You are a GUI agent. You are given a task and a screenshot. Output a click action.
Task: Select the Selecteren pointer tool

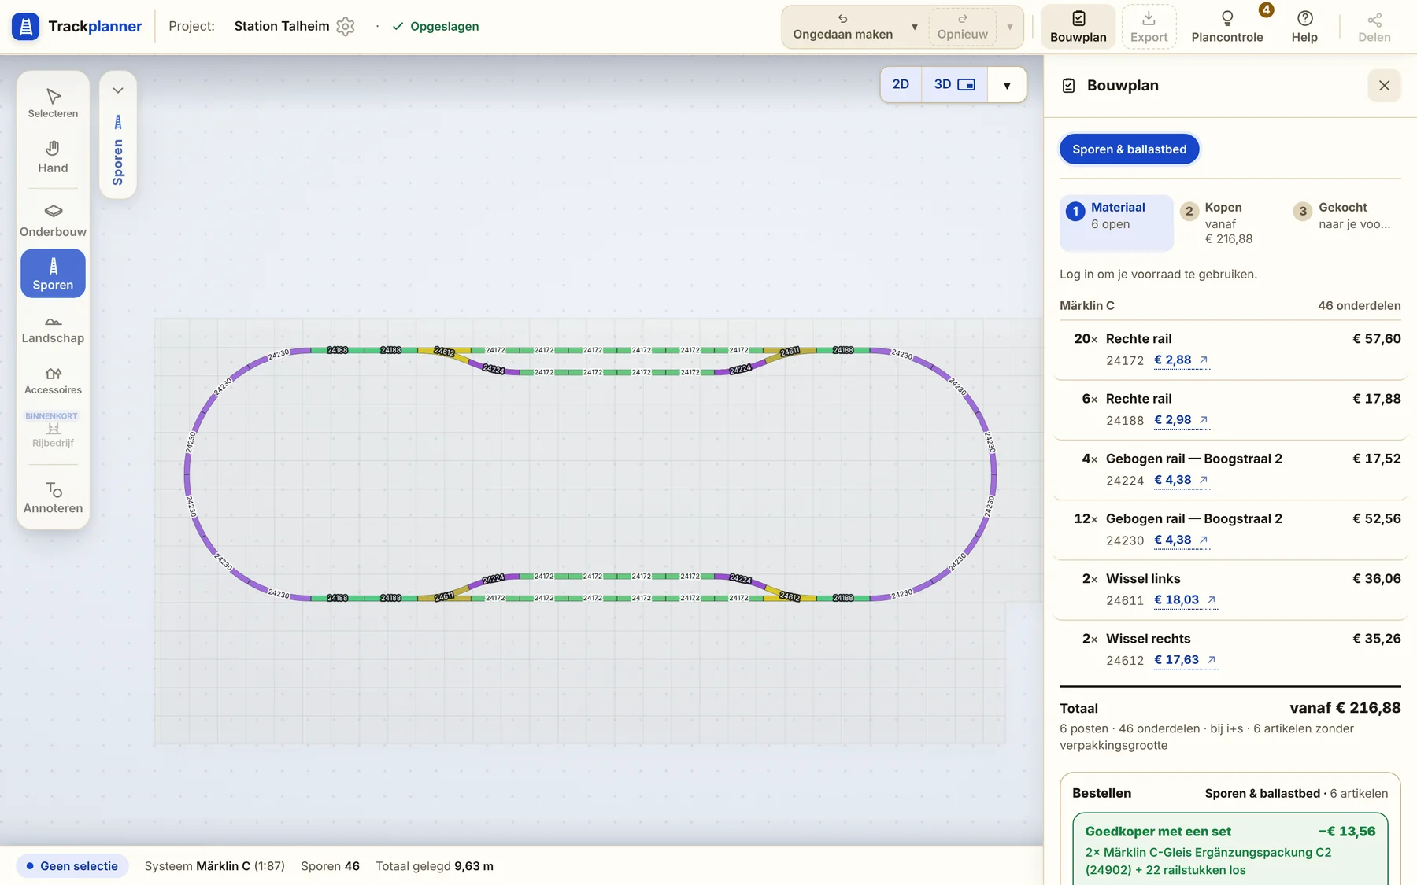53,103
